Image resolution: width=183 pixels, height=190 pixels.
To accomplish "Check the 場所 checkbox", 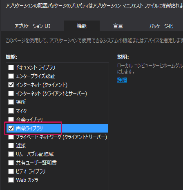I will point(11,102).
